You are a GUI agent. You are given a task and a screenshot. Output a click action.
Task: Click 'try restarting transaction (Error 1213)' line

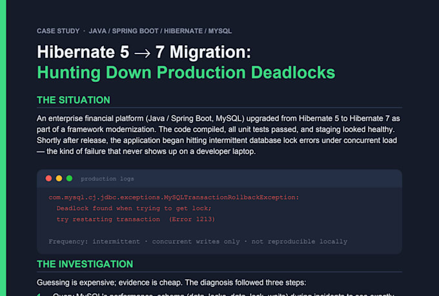(x=136, y=219)
